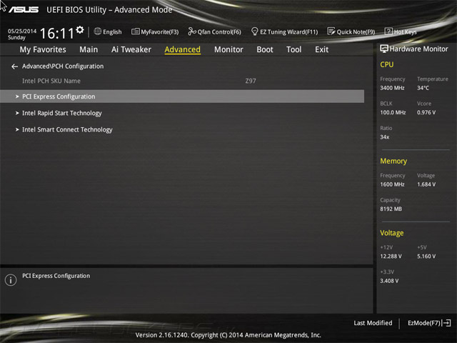Click the Hardware Monitor title
The width and height of the screenshot is (457, 343).
point(419,49)
